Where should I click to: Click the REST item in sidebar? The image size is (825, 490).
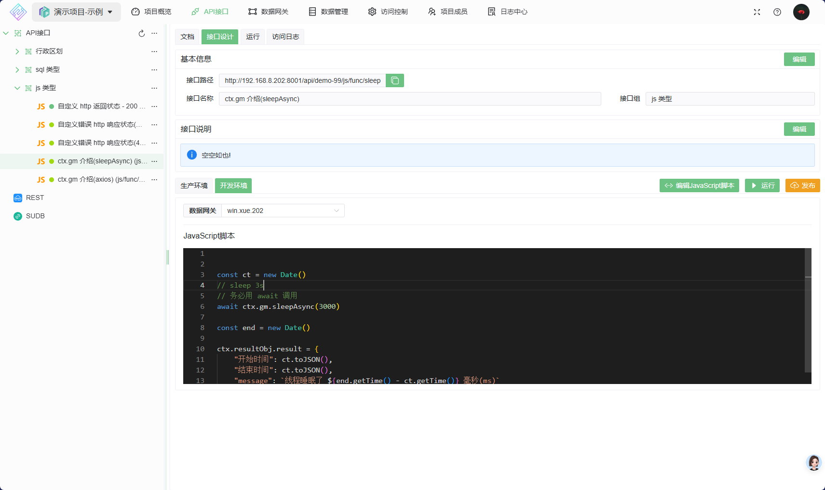coord(35,198)
